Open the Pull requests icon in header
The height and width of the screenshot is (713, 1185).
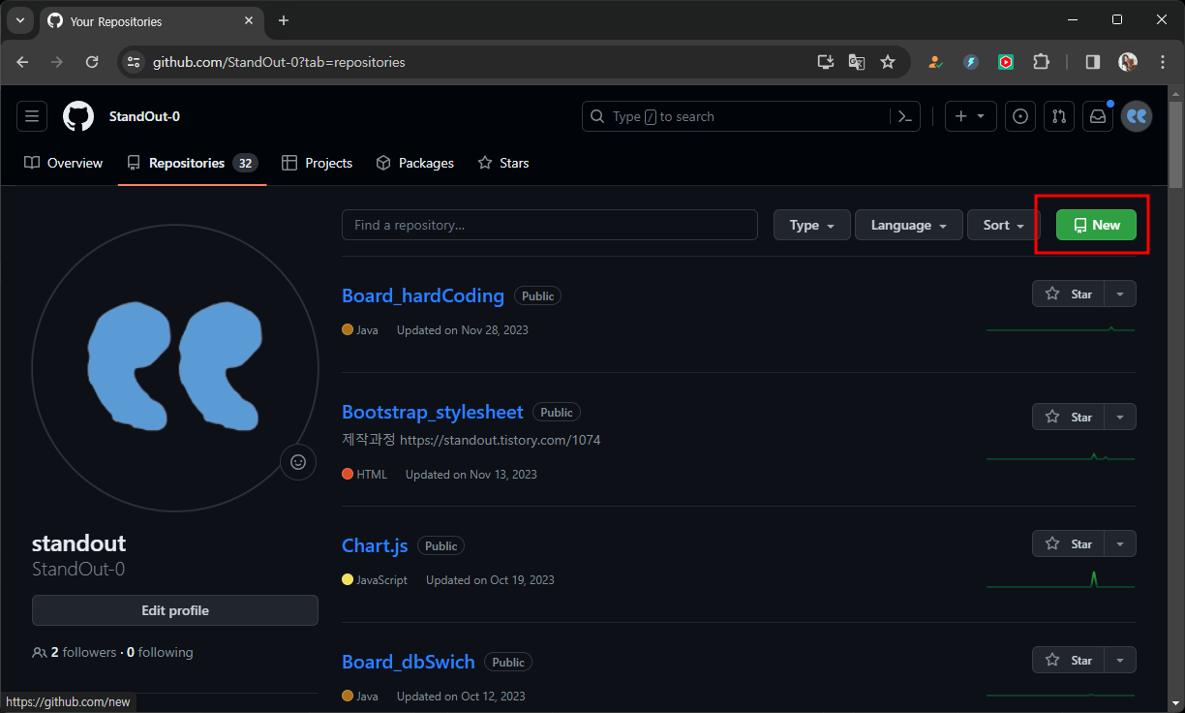pyautogui.click(x=1059, y=116)
